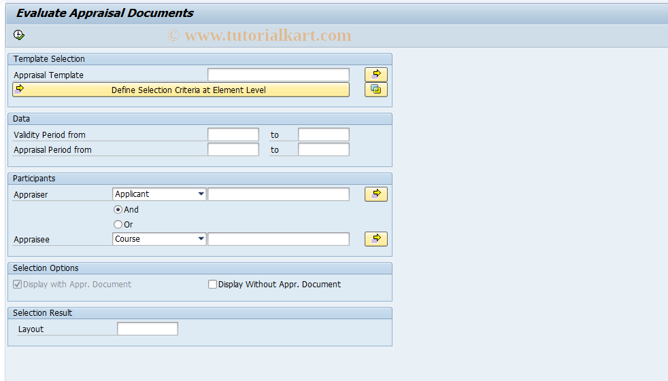The height and width of the screenshot is (381, 668).
Task: Click Define Selection Criteria at Element Level
Action: click(181, 90)
